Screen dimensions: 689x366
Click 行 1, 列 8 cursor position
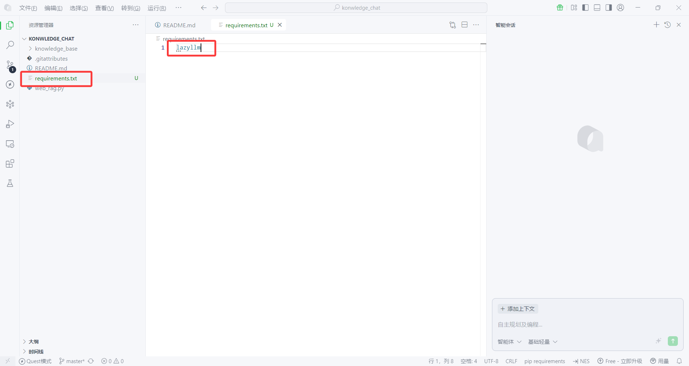point(441,361)
